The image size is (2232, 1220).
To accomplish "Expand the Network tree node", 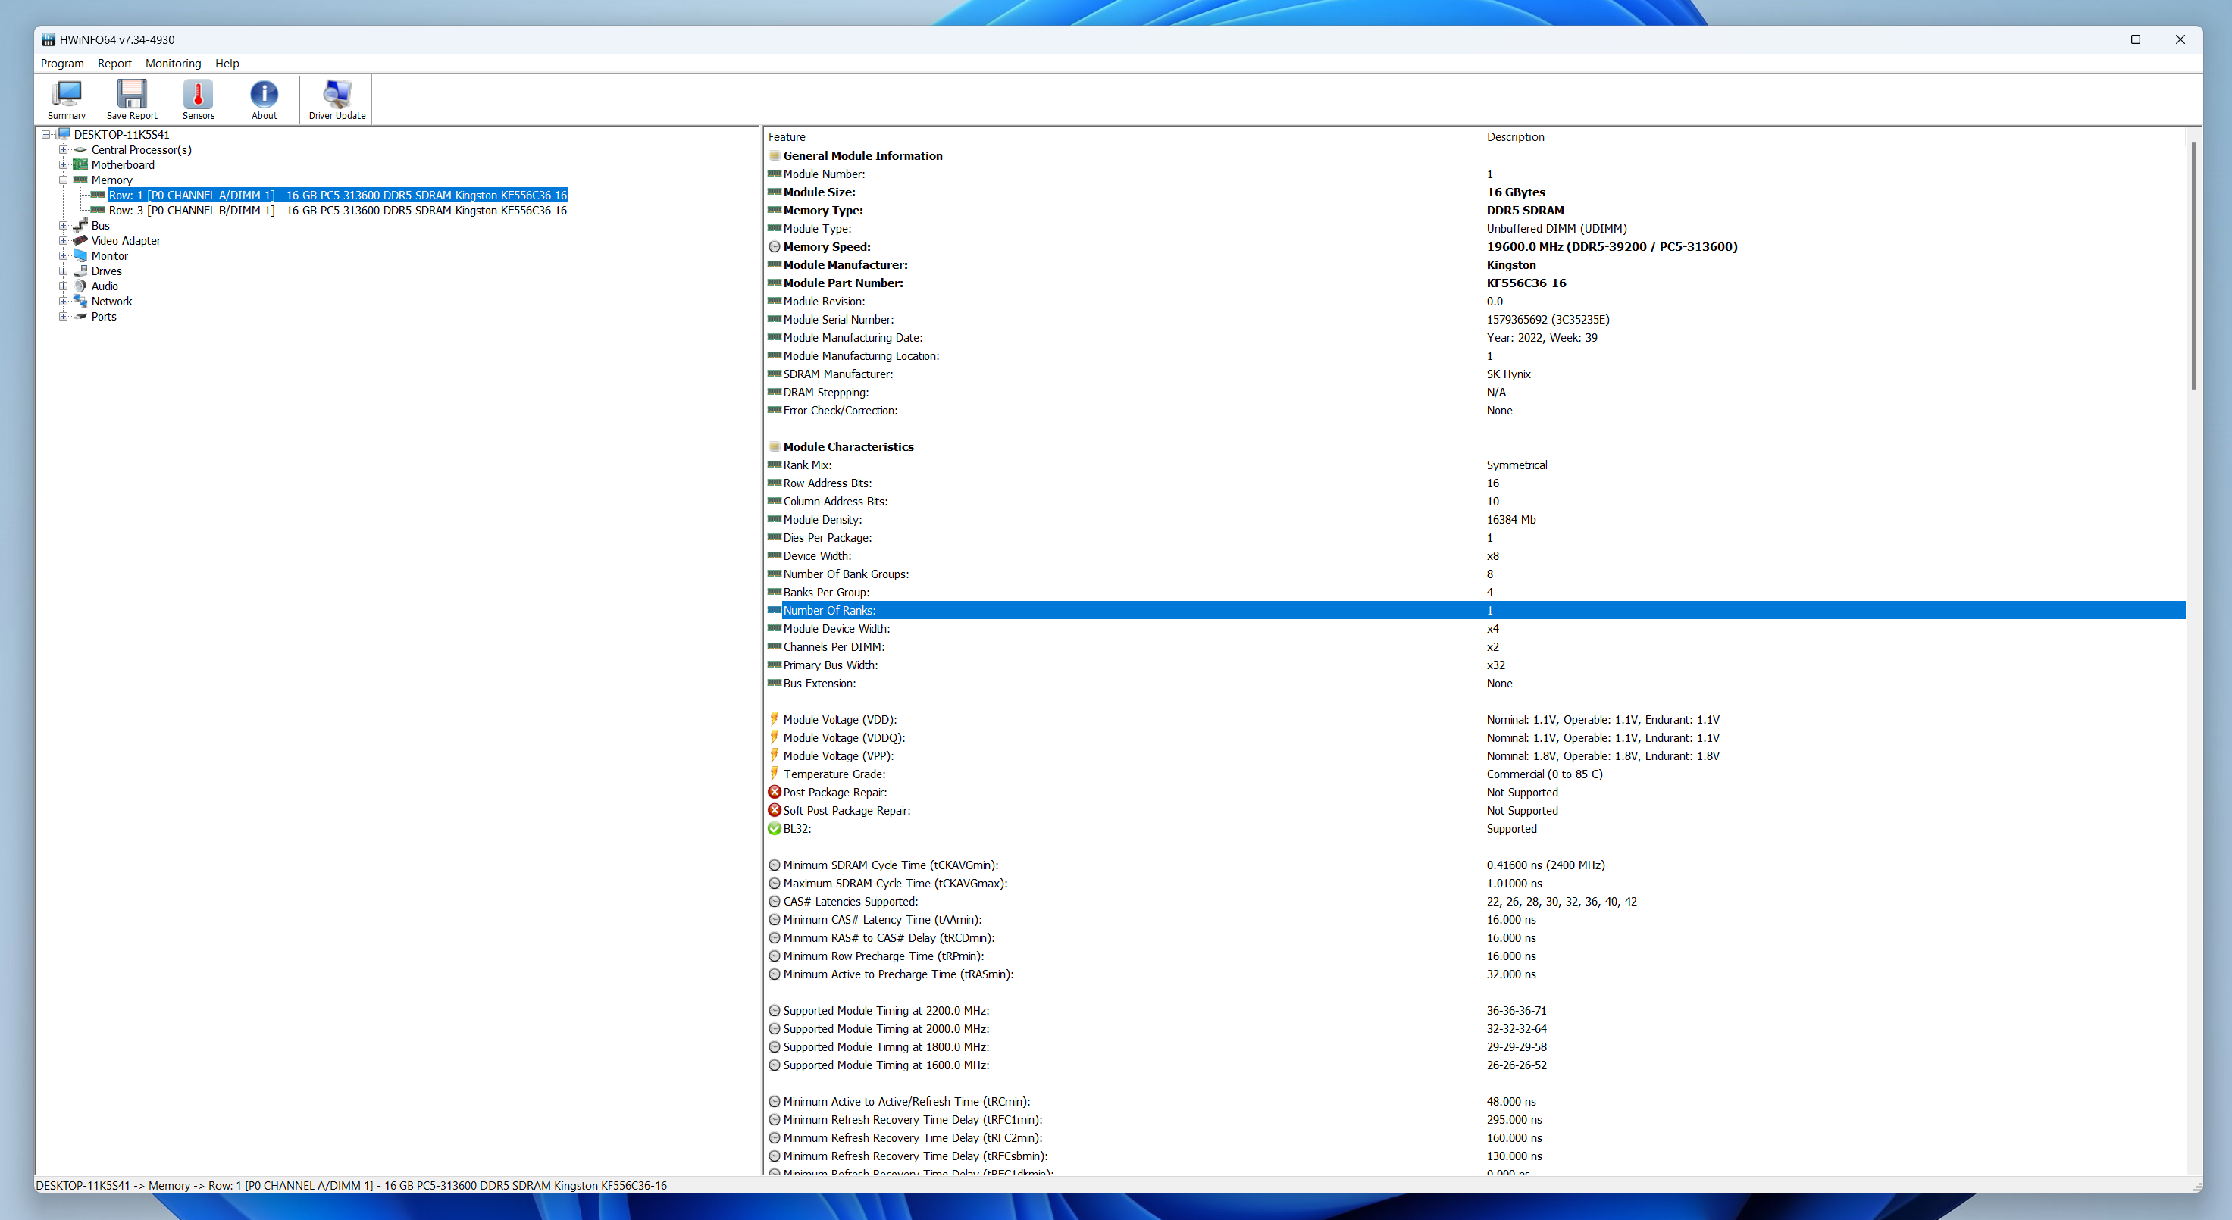I will (63, 302).
